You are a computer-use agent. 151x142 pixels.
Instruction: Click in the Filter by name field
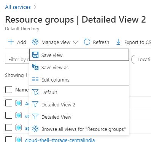tap(17, 59)
